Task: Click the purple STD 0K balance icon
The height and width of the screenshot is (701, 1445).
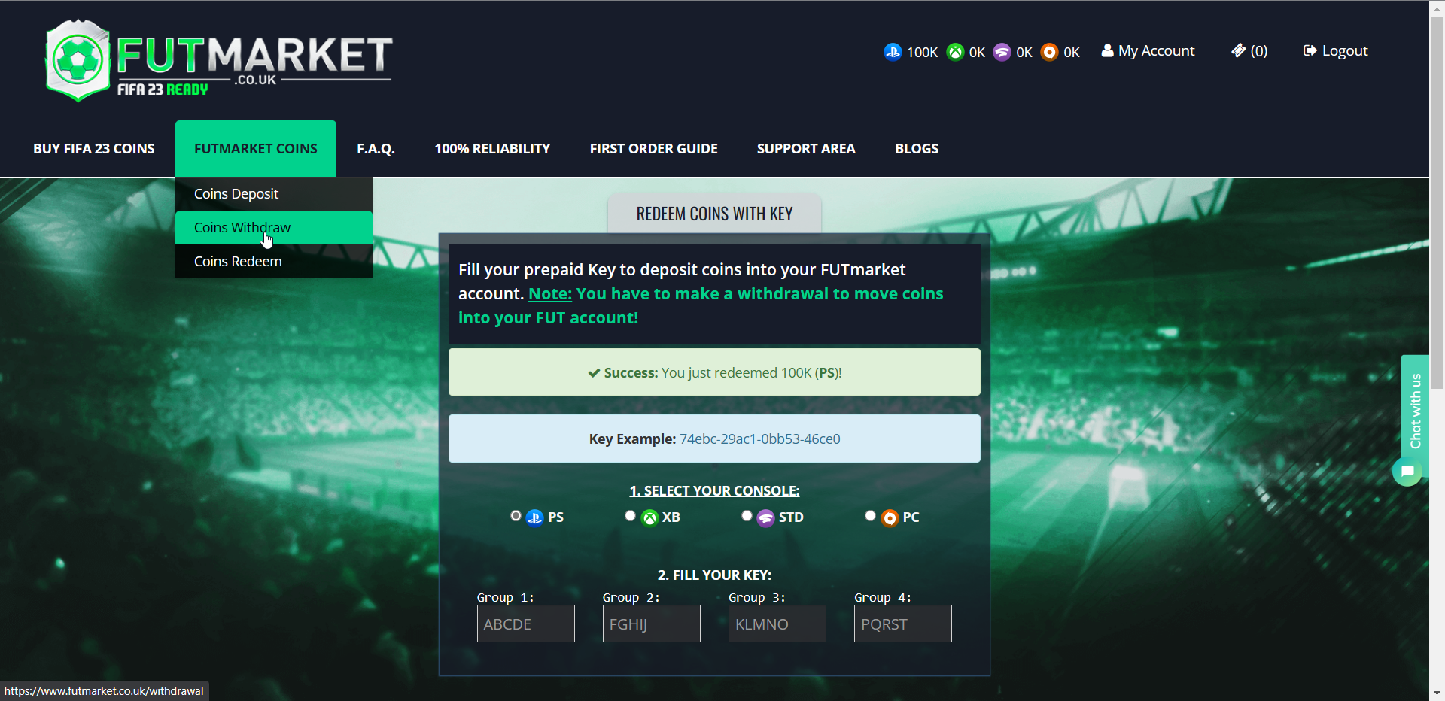Action: 1002,52
